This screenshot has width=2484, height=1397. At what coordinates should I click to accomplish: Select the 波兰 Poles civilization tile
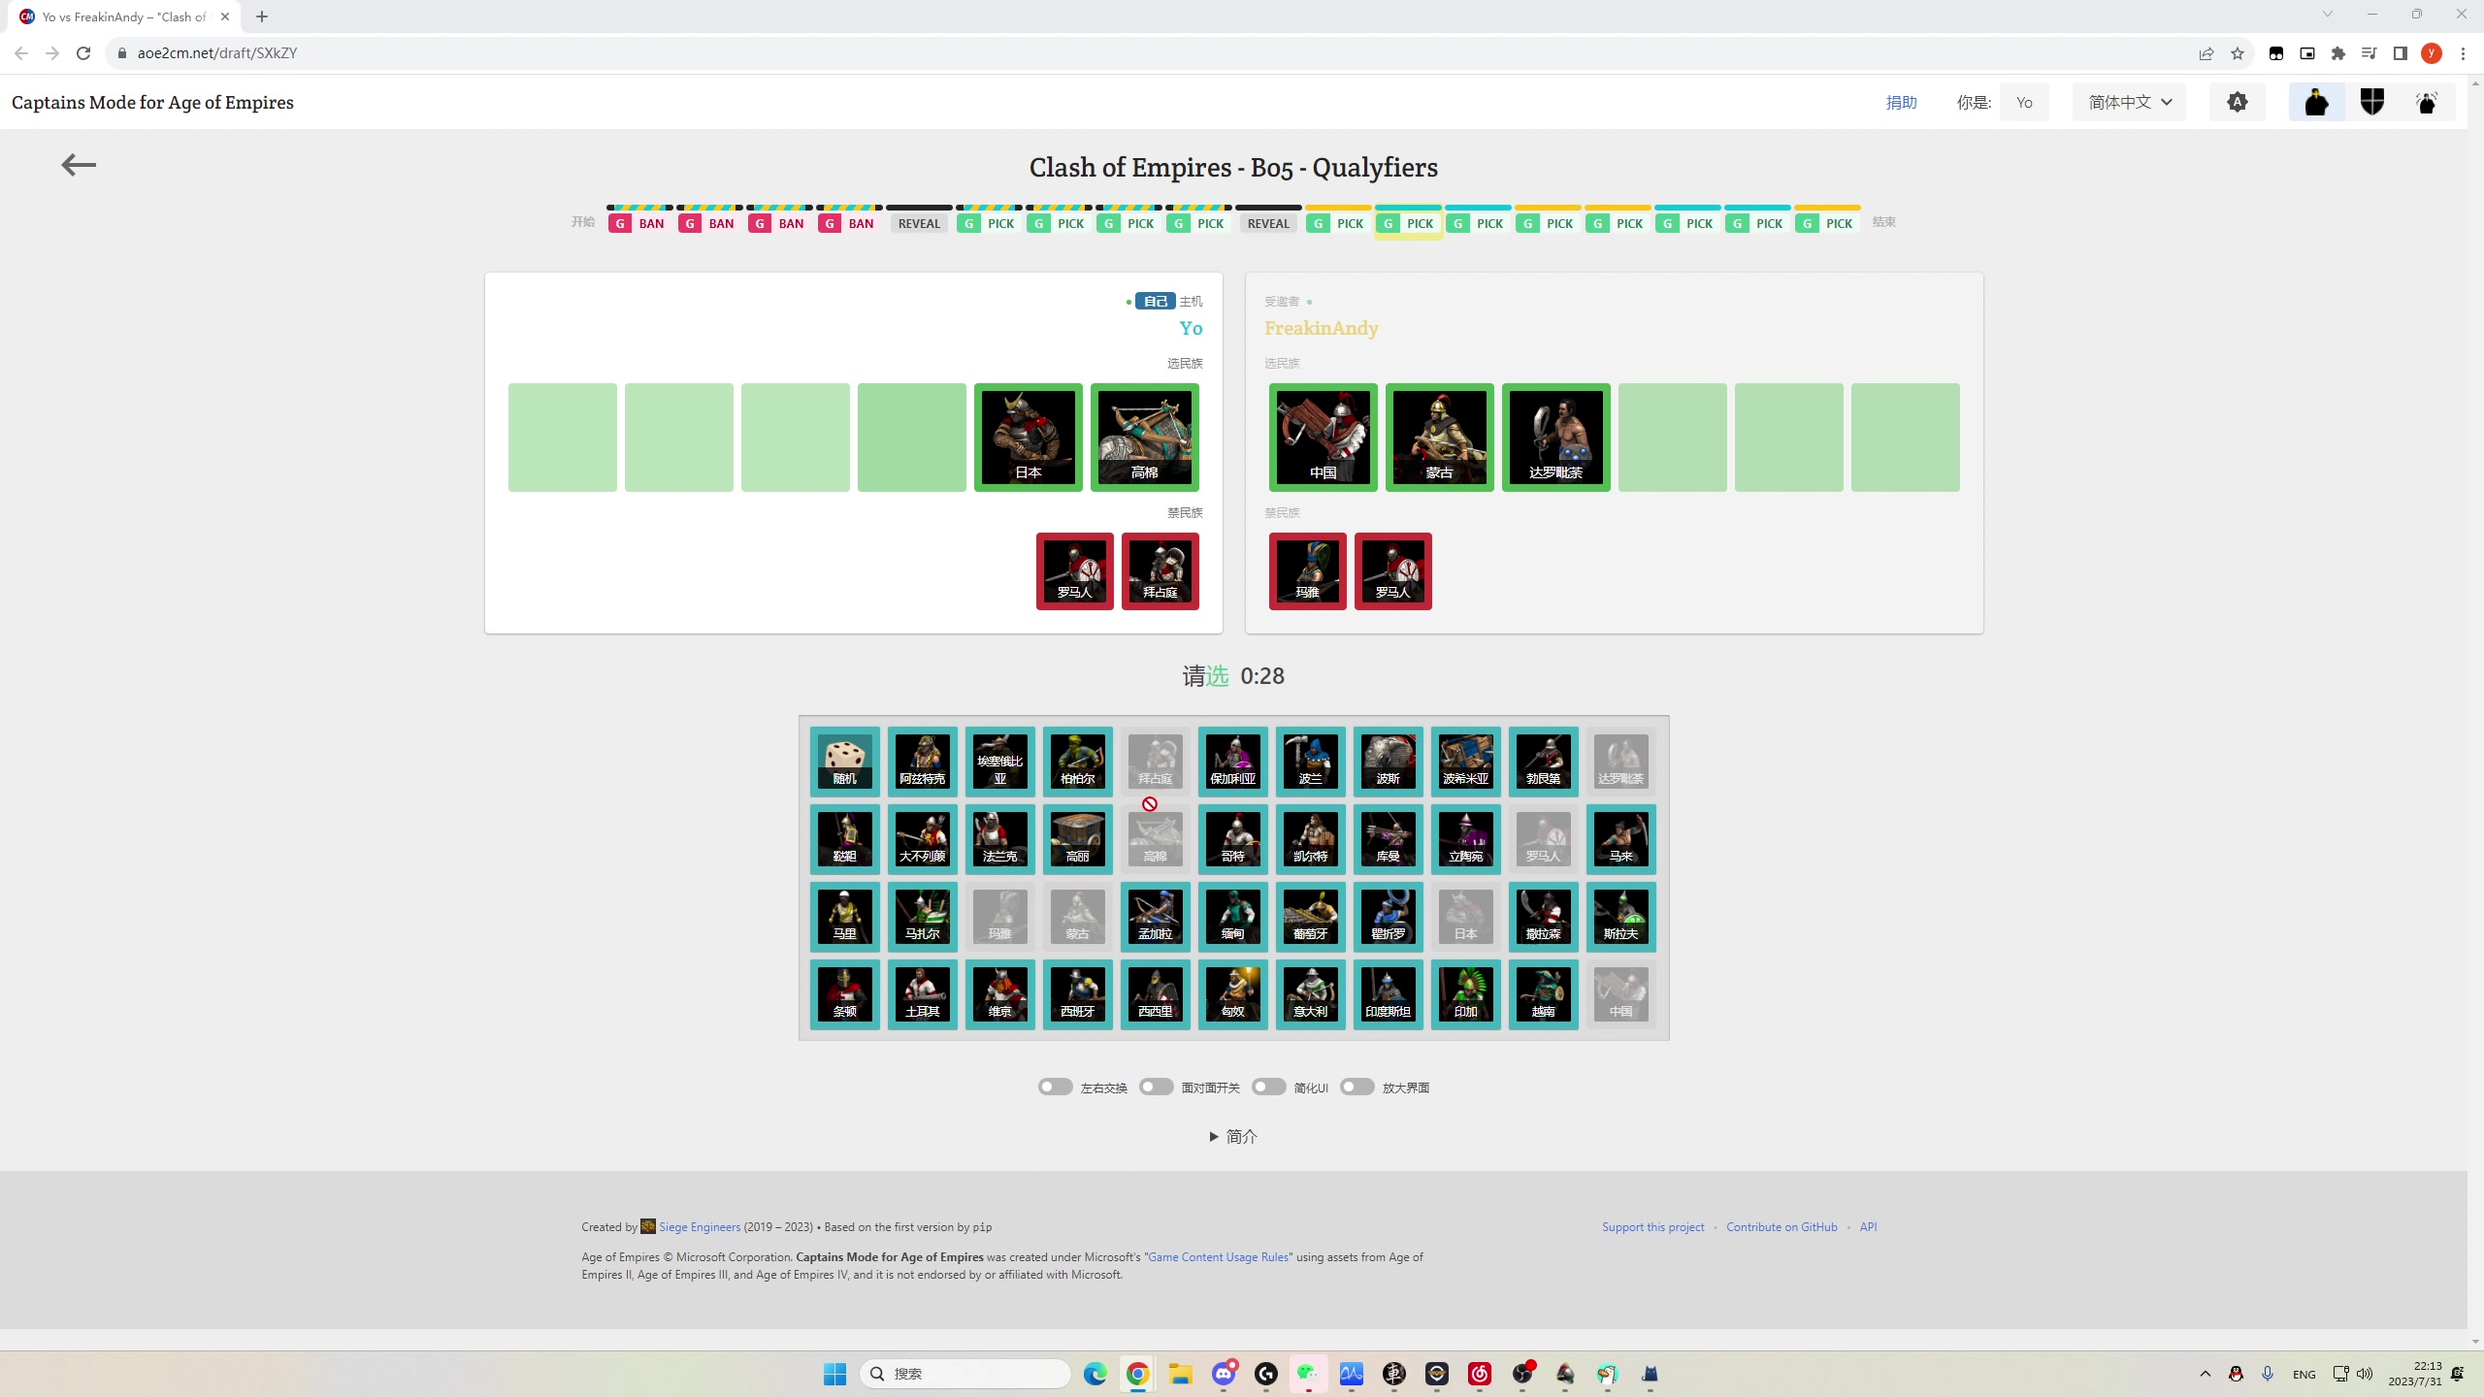click(1310, 761)
